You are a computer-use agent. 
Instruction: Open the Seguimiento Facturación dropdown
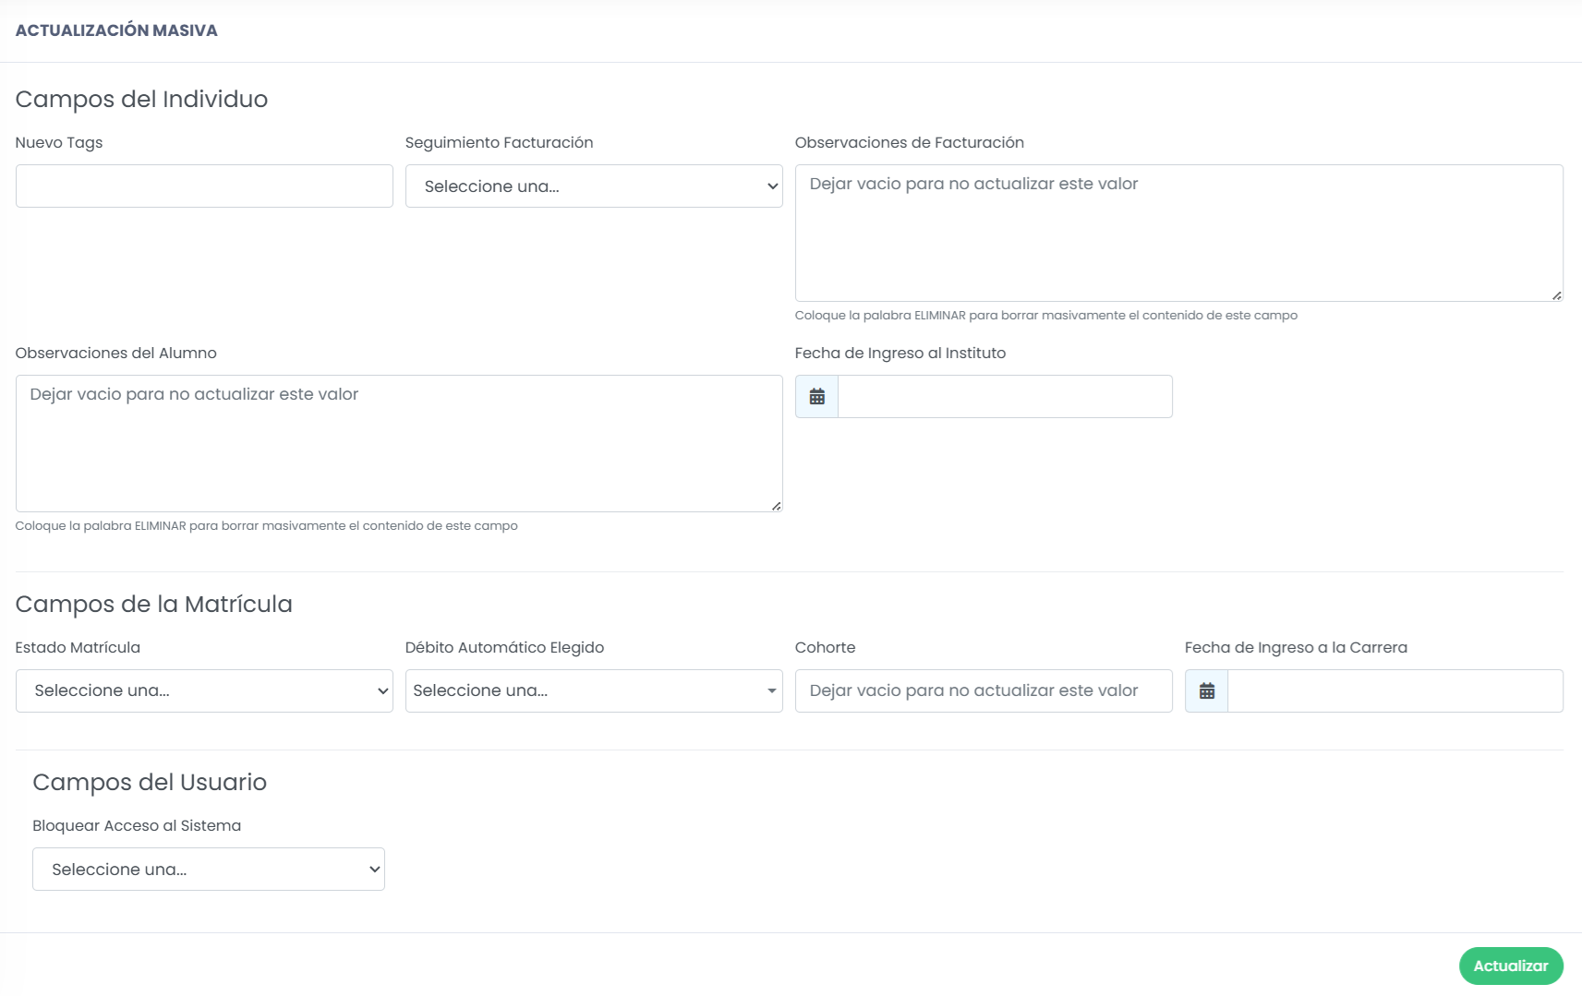click(594, 186)
